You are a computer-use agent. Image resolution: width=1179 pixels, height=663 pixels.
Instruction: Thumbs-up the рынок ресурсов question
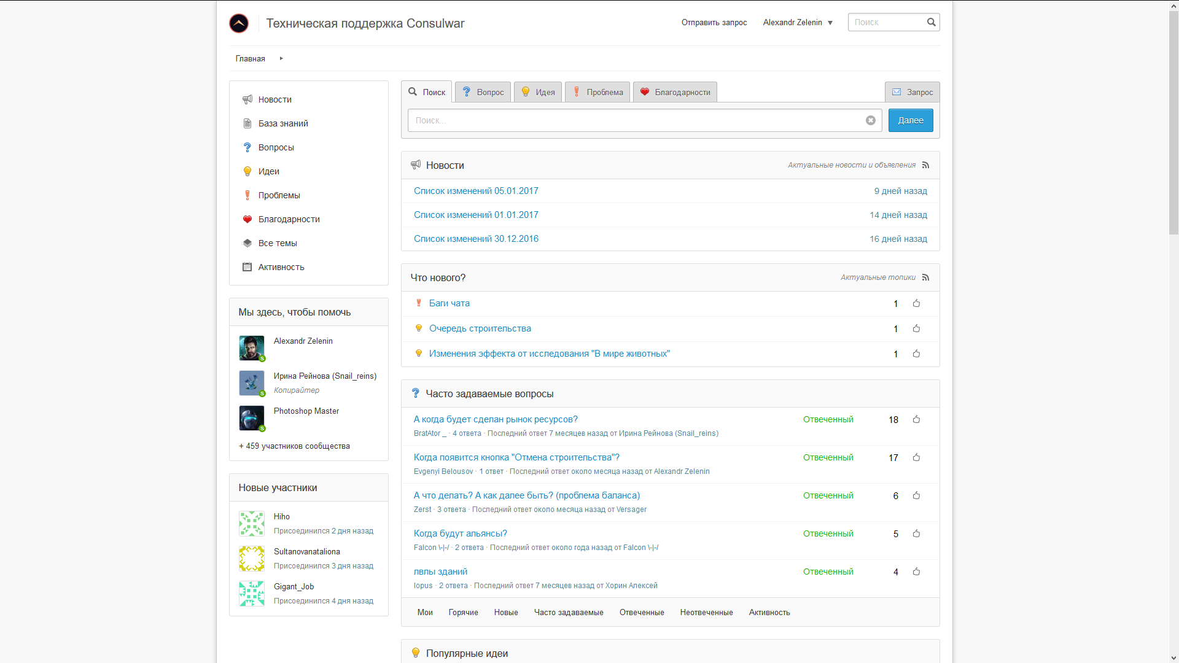(916, 419)
